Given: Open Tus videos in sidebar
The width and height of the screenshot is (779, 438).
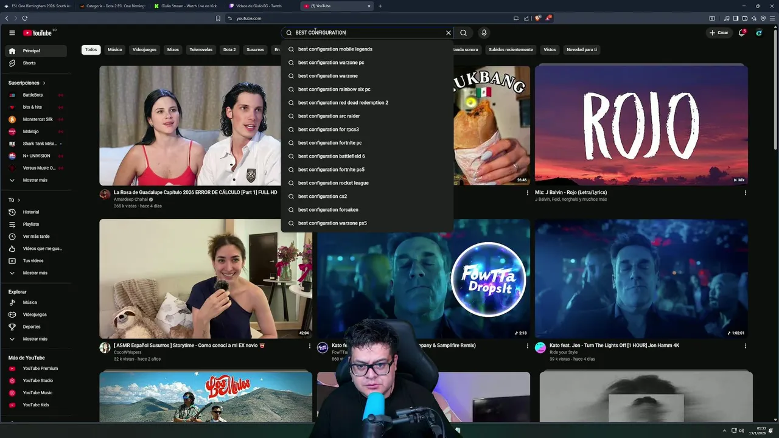Looking at the screenshot, I should pyautogui.click(x=37, y=261).
